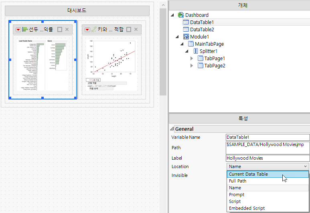Click the MainTabPage page icon
The height and width of the screenshot is (213, 310).
(190, 44)
